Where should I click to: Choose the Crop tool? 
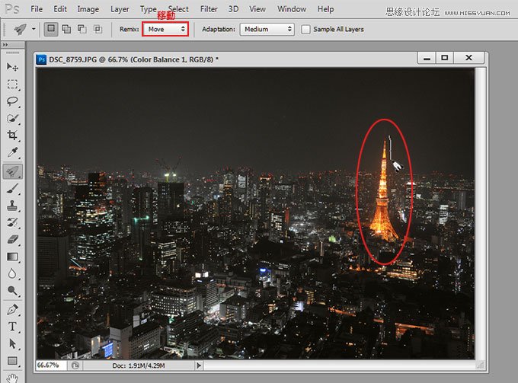coord(13,136)
